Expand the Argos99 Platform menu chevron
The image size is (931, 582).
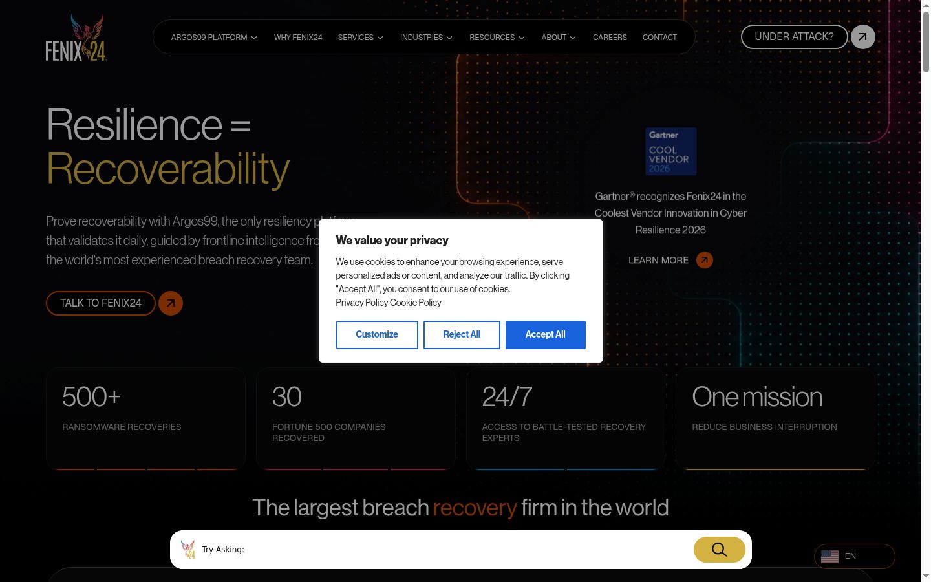[x=254, y=38]
